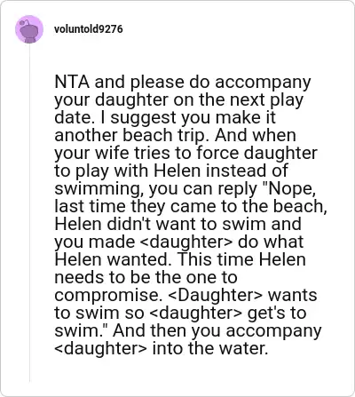Click the word "compromise." in the comment

(106, 296)
